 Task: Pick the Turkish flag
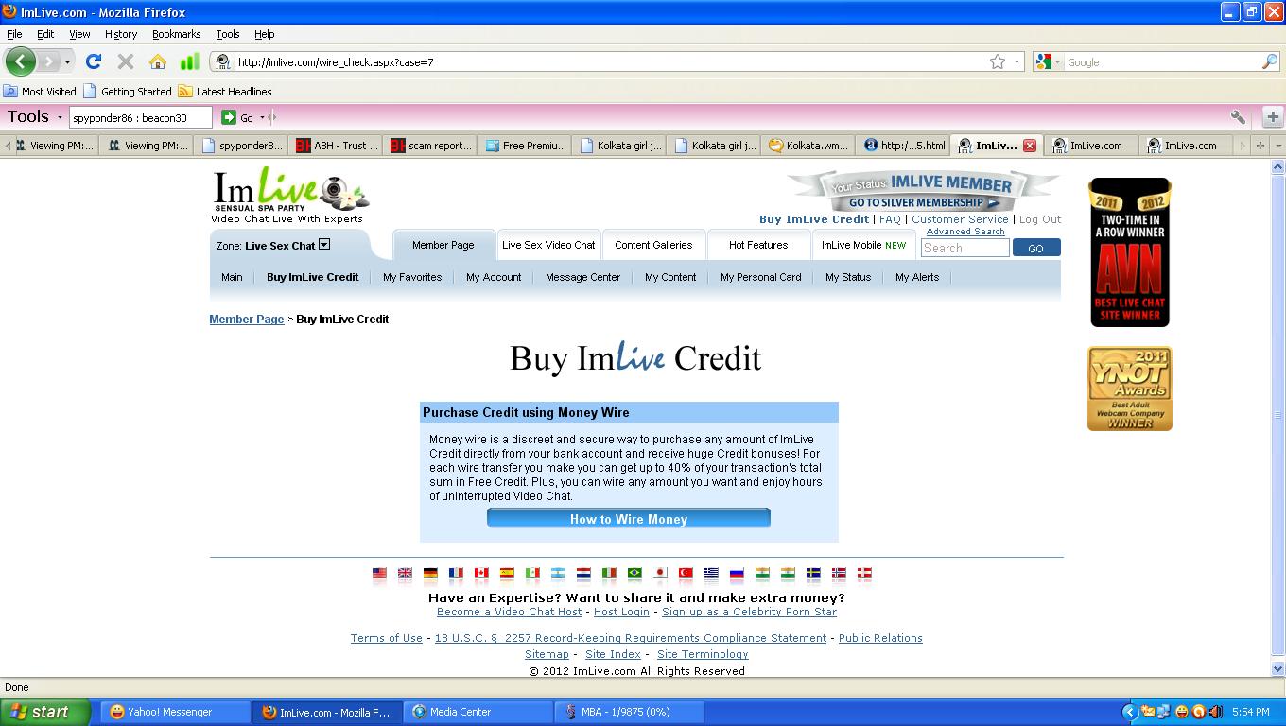pyautogui.click(x=686, y=573)
